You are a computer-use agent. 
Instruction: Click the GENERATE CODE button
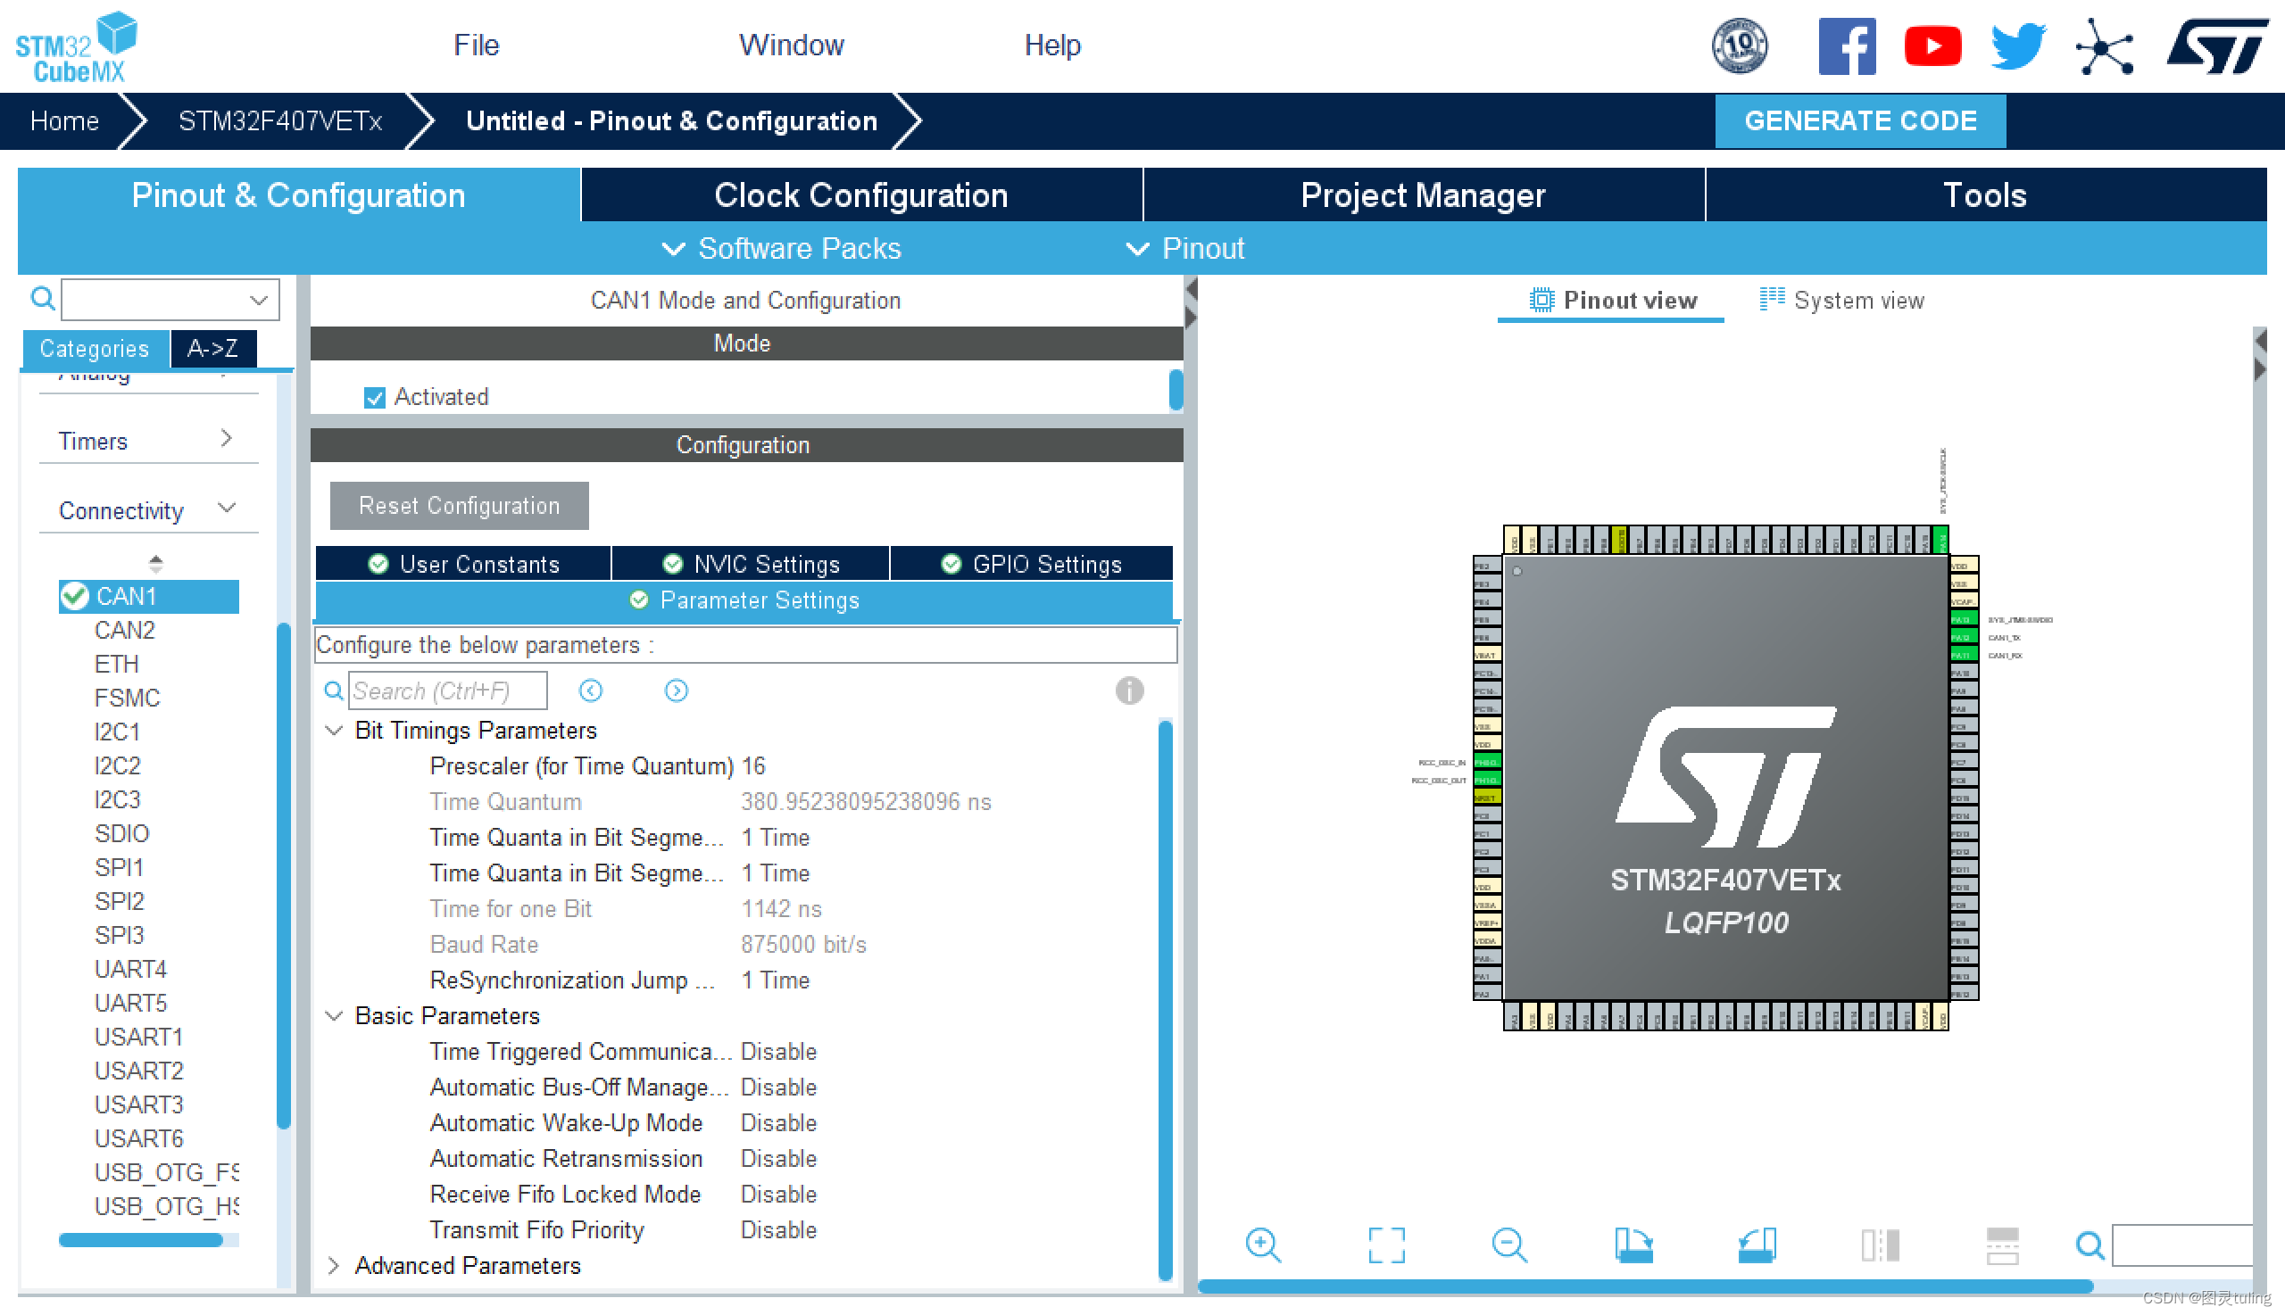(x=1860, y=120)
